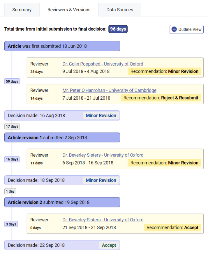208x254 pixels.
Task: Click the 17 days timeline marker
Action: 12,126
